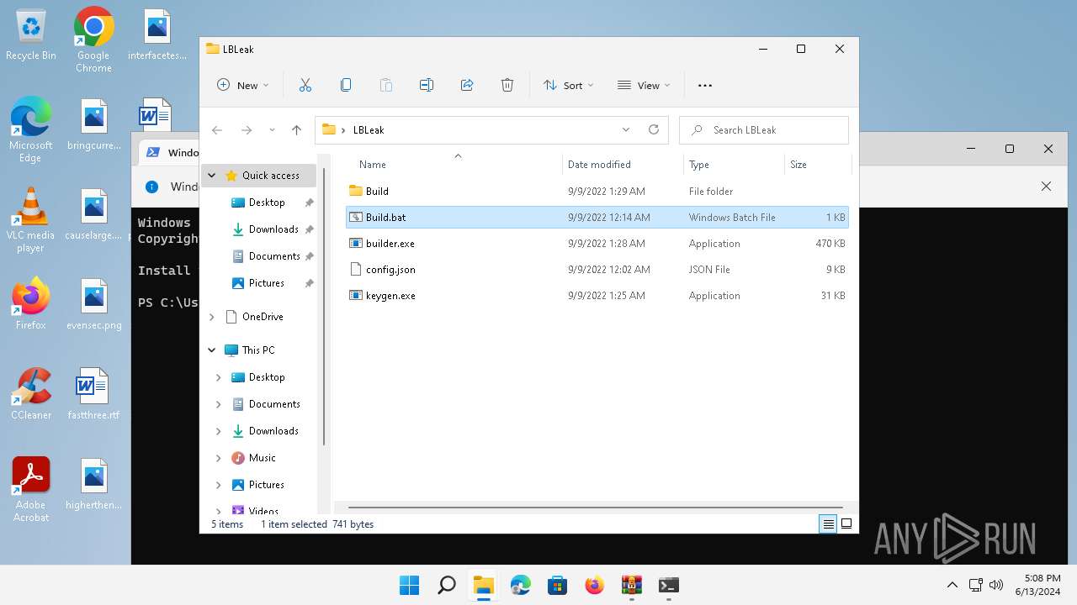
Task: Open recent locations dropdown arrow
Action: (272, 130)
